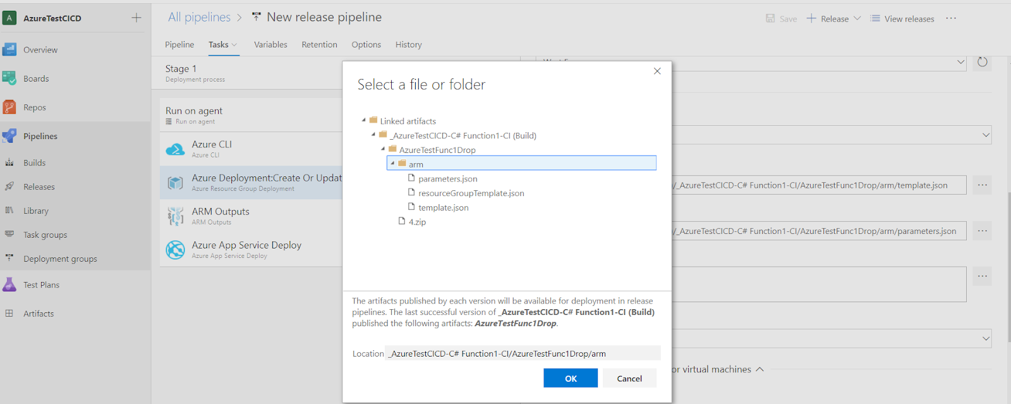
Task: Select the ARM Outputs task
Action: pyautogui.click(x=221, y=216)
